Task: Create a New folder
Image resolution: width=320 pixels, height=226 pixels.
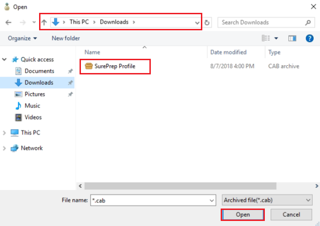Action: pyautogui.click(x=66, y=38)
